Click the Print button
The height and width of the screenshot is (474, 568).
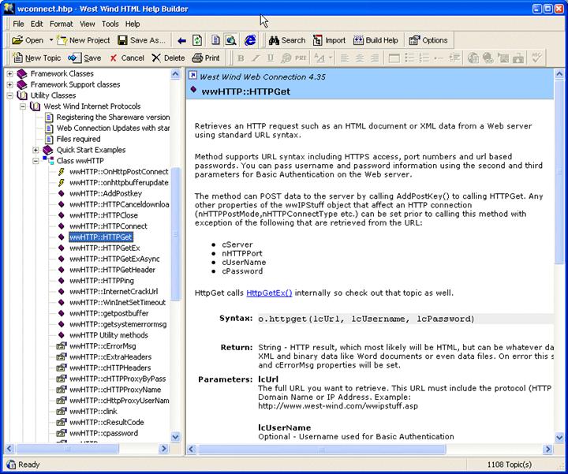(206, 58)
